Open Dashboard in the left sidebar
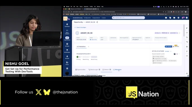 [x=67, y=25]
